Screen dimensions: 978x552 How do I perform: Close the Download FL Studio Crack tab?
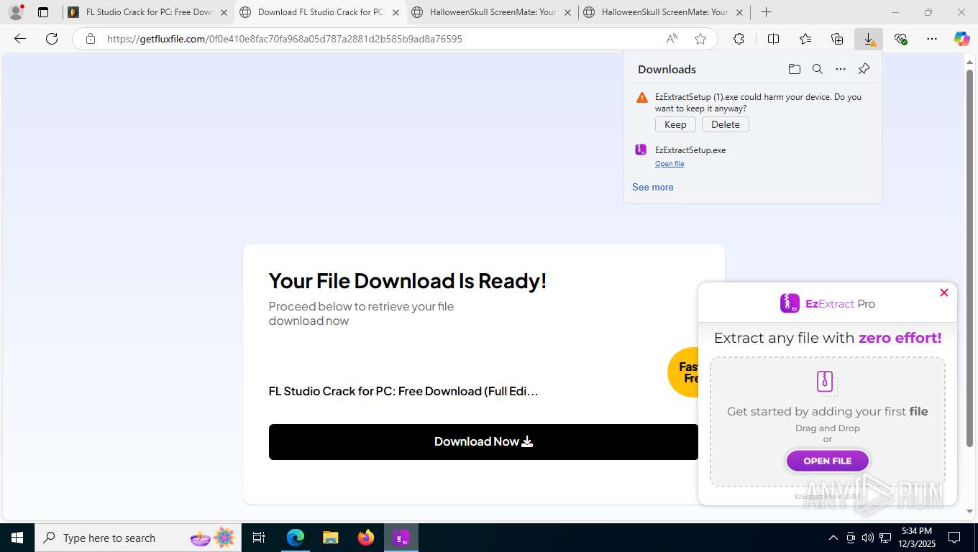point(396,12)
